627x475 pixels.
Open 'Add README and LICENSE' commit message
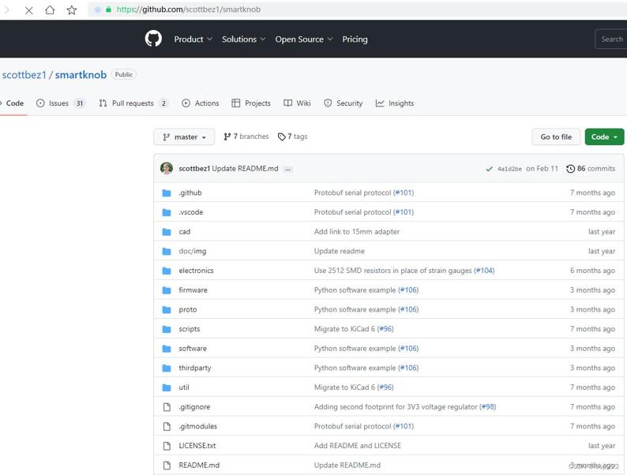click(358, 446)
